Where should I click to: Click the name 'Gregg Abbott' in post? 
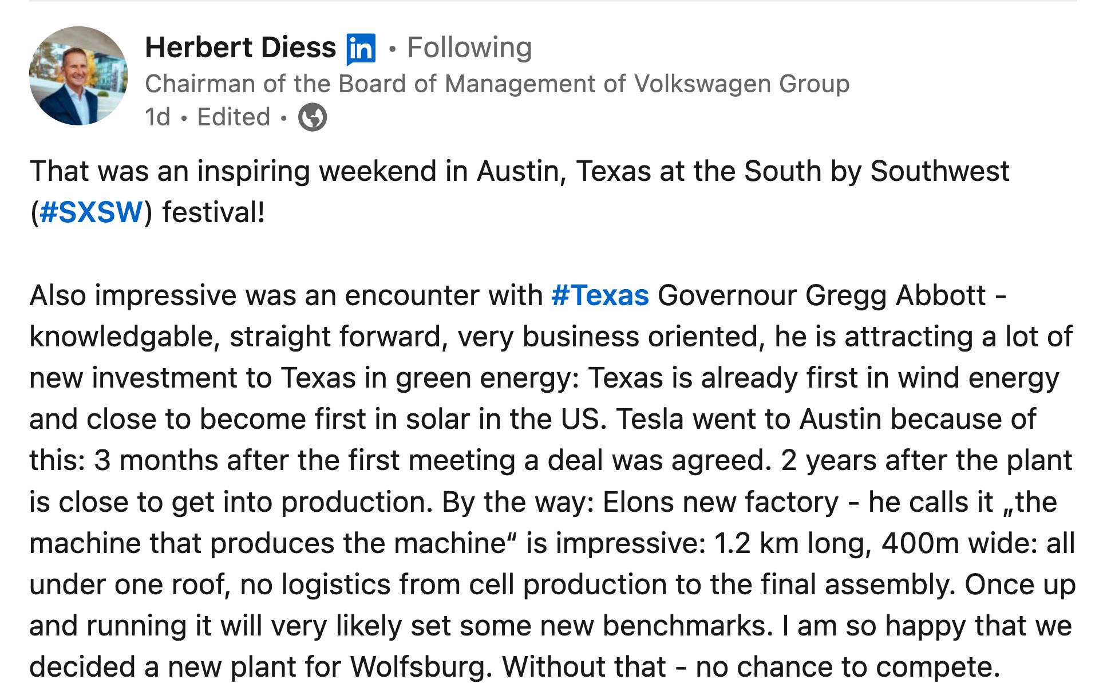coord(896,296)
